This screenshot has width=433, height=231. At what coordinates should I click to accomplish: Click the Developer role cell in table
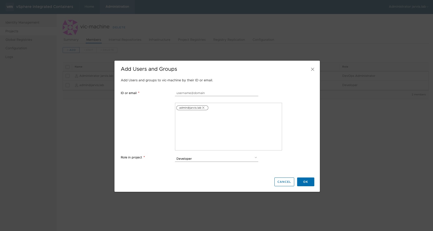350,85
